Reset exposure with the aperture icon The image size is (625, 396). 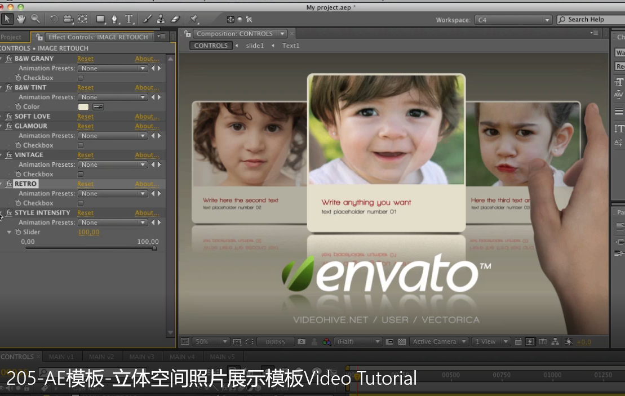569,342
